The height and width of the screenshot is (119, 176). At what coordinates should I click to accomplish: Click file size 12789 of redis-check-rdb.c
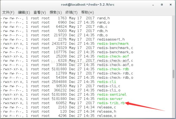[x=61, y=73]
